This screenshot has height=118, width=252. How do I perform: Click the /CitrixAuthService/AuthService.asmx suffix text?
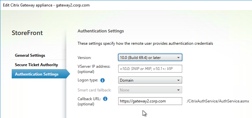coord(218,101)
